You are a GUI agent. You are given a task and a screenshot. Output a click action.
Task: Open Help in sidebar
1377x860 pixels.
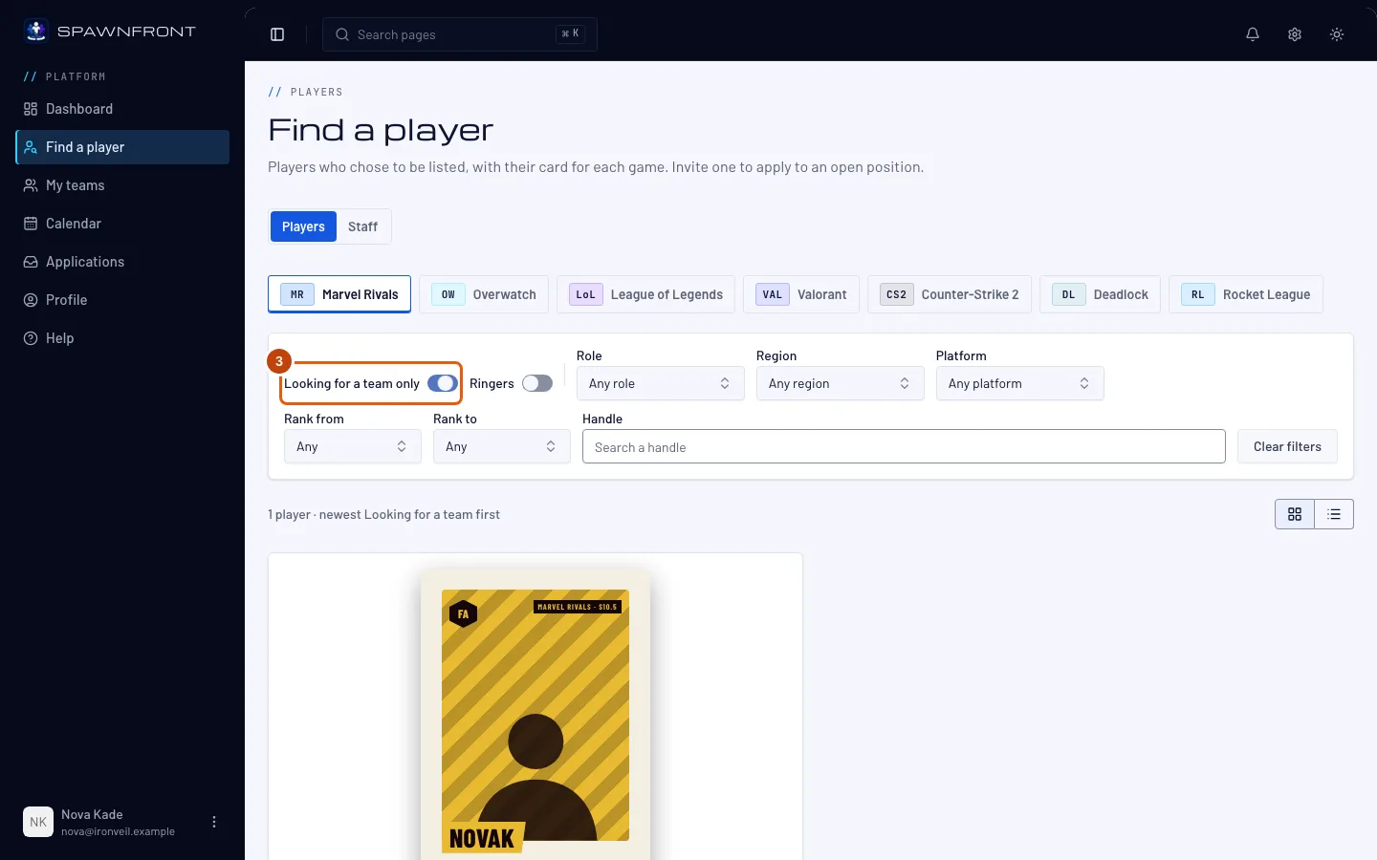(122, 338)
